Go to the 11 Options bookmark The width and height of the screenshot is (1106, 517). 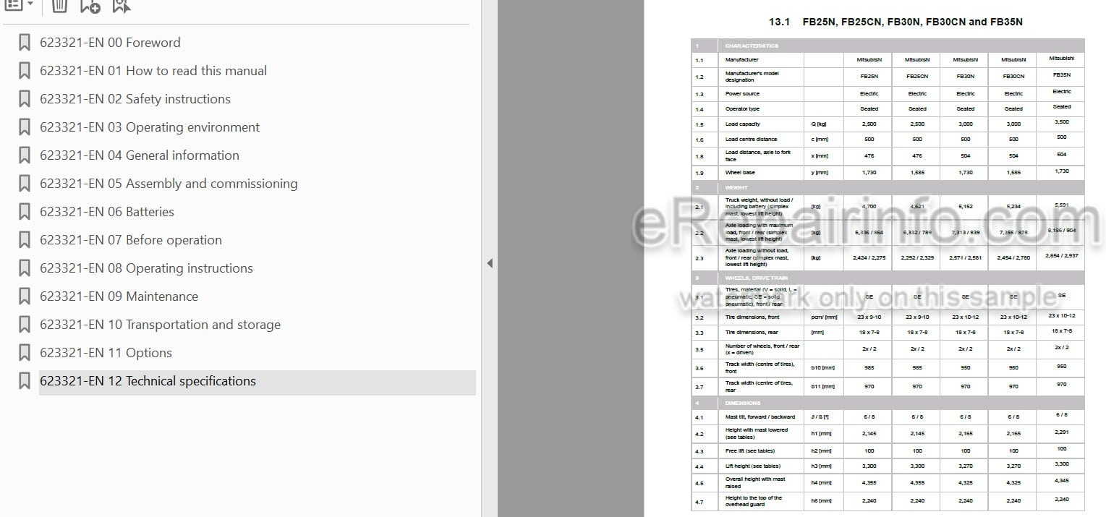pyautogui.click(x=106, y=353)
